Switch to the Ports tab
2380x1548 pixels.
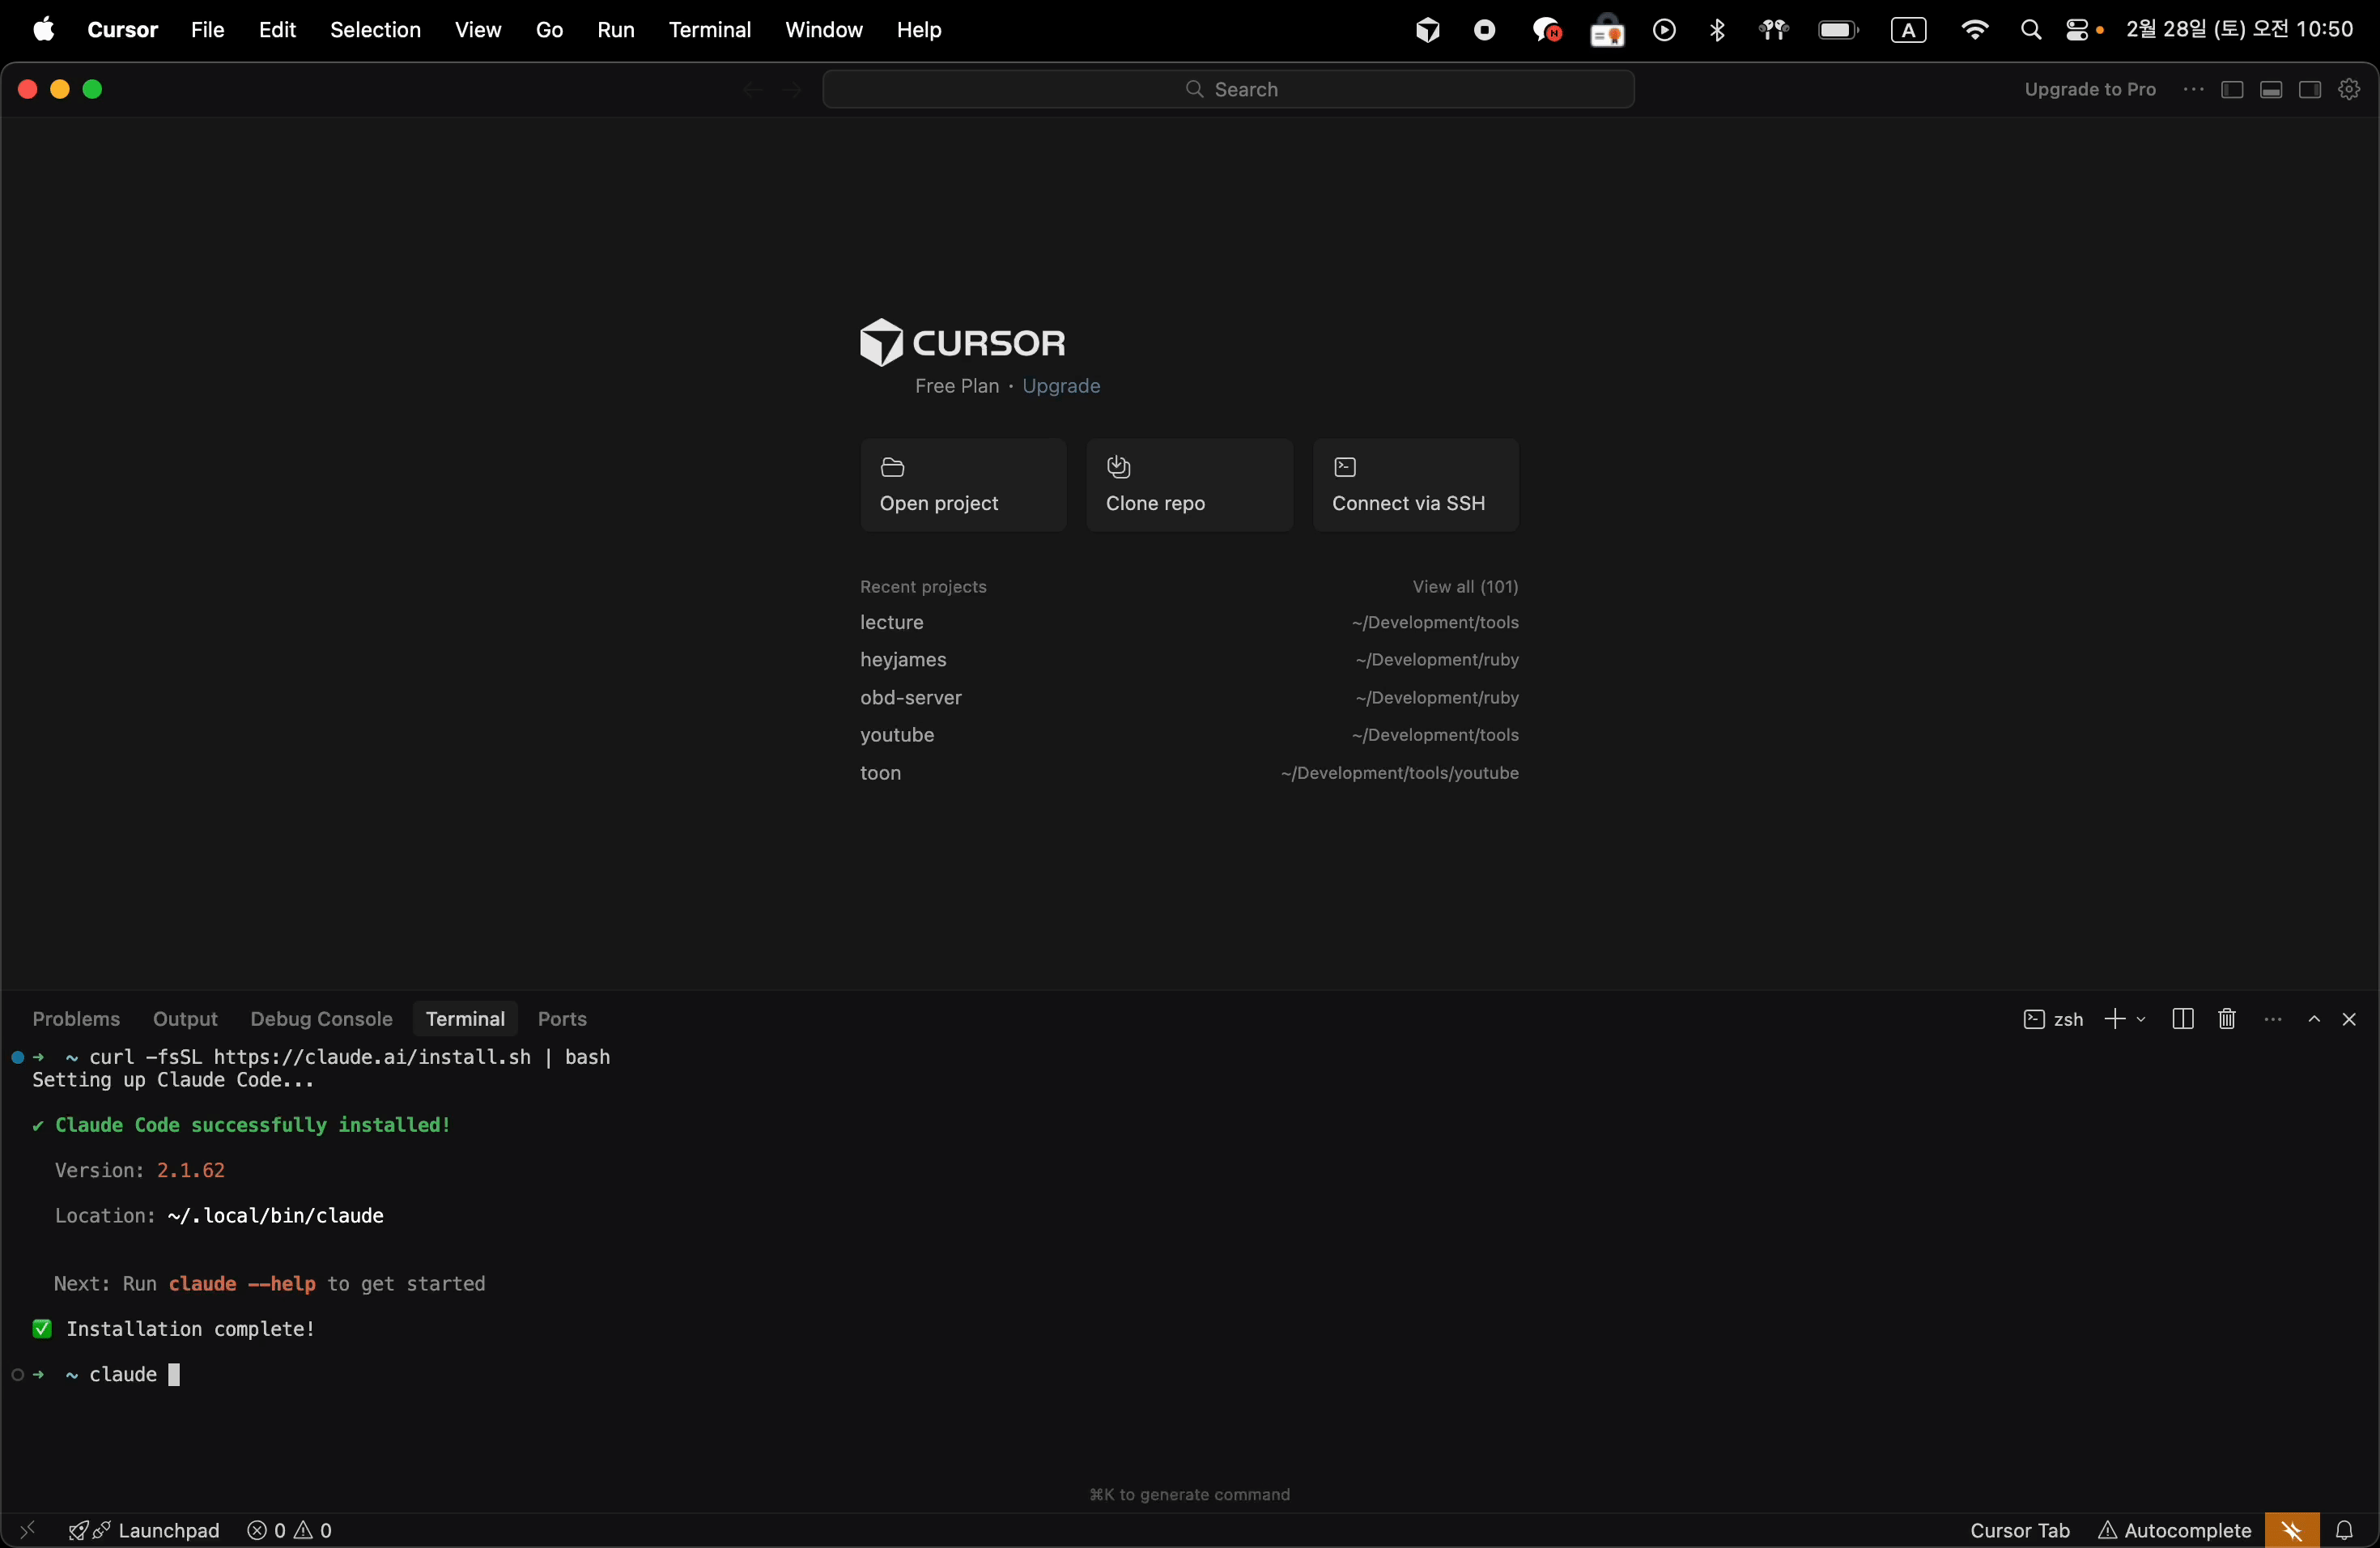pyautogui.click(x=562, y=1019)
